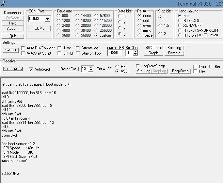Screen dimensions: 223x183
Task: Increase the Rx Clear spinner value
Action: point(135,52)
